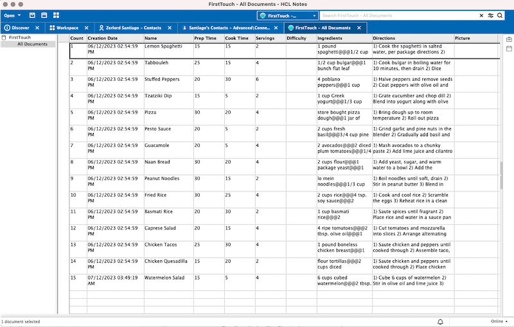Switch to Santiago's Contacts - Advanced tab
This screenshot has height=327, width=514.
coord(226,28)
